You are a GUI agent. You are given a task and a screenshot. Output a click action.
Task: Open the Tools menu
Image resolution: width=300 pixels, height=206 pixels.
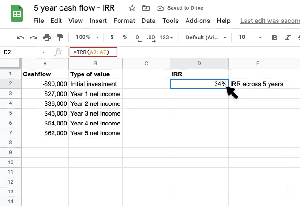pyautogui.click(x=170, y=21)
